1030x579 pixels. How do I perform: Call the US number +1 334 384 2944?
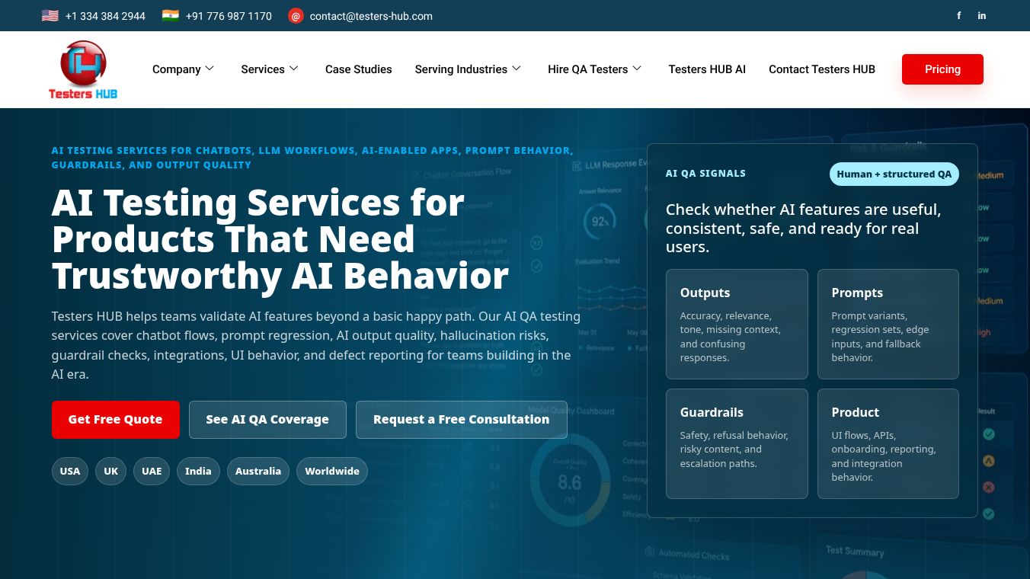coord(105,16)
